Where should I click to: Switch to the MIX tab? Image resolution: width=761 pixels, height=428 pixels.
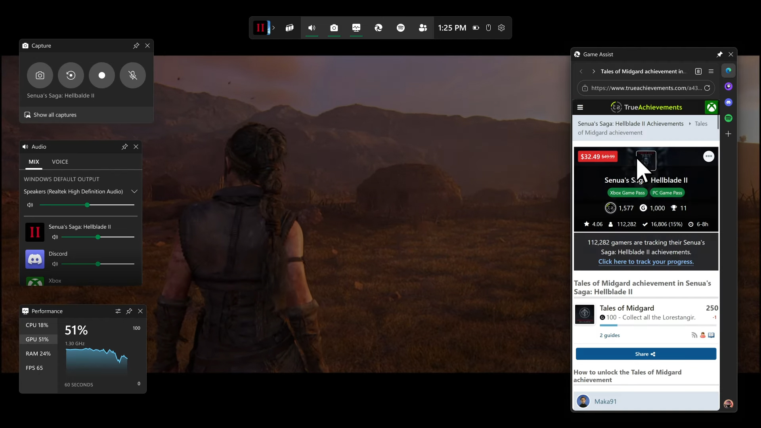tap(34, 162)
